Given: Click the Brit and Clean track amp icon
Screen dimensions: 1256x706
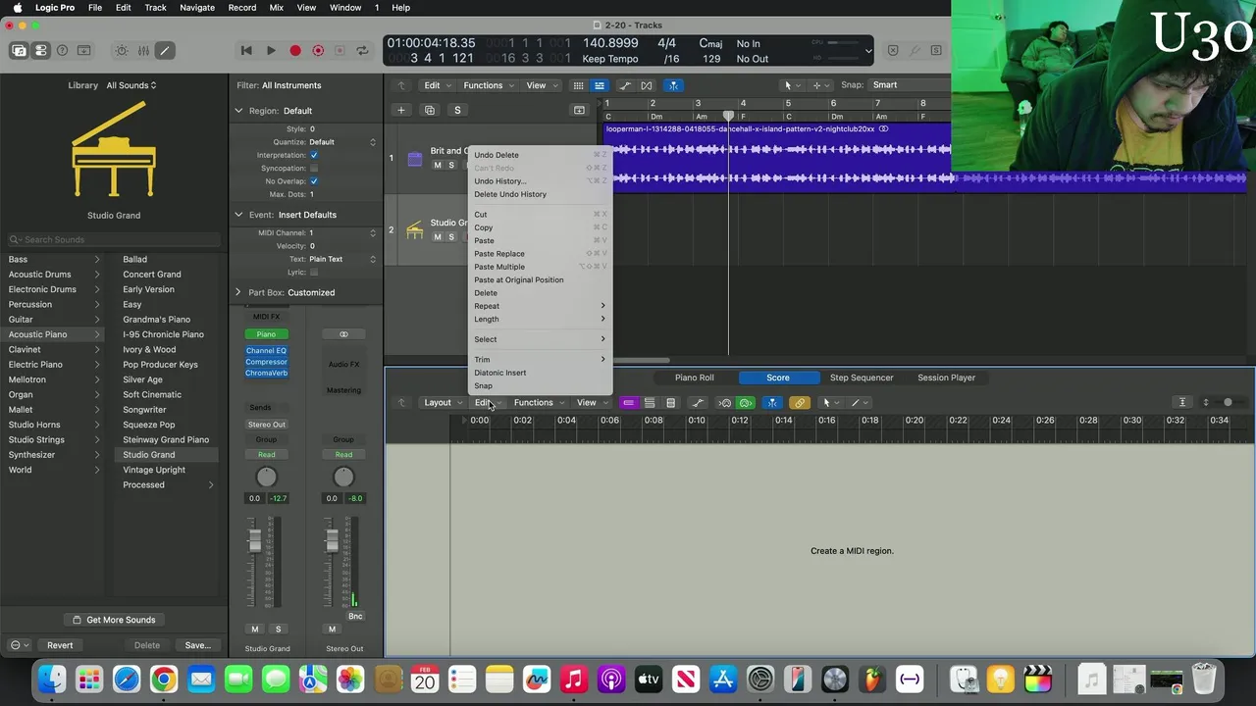Looking at the screenshot, I should pyautogui.click(x=415, y=158).
